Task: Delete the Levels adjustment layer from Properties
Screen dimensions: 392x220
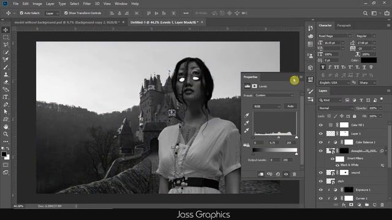Action: coord(294,174)
